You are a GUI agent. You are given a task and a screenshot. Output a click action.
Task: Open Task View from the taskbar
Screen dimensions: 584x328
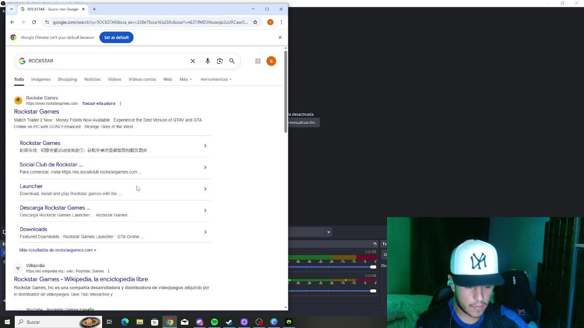[109, 322]
